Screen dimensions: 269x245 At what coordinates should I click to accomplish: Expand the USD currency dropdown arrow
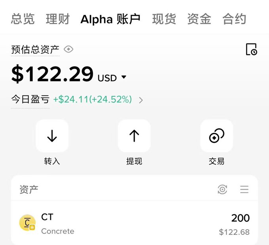click(124, 77)
